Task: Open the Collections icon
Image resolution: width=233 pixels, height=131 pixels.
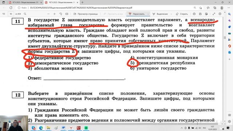Action: pos(215,8)
